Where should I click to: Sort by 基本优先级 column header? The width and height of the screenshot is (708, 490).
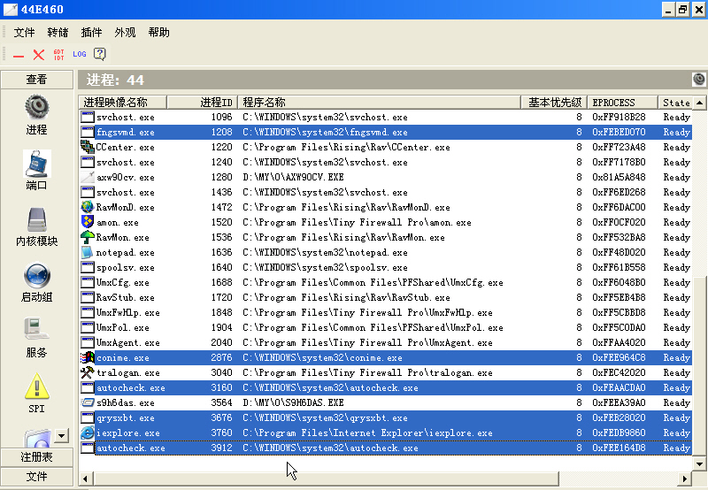click(x=554, y=103)
